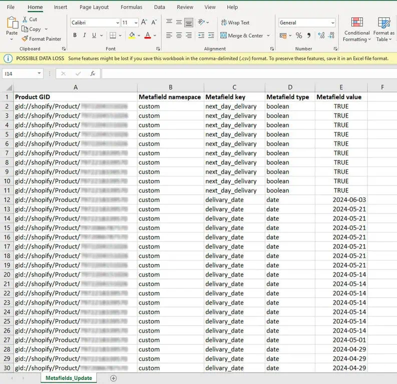Apply yellow fill color bucket

click(x=132, y=35)
